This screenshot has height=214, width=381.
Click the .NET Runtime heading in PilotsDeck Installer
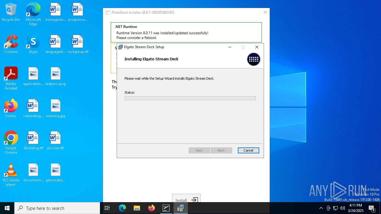click(126, 27)
